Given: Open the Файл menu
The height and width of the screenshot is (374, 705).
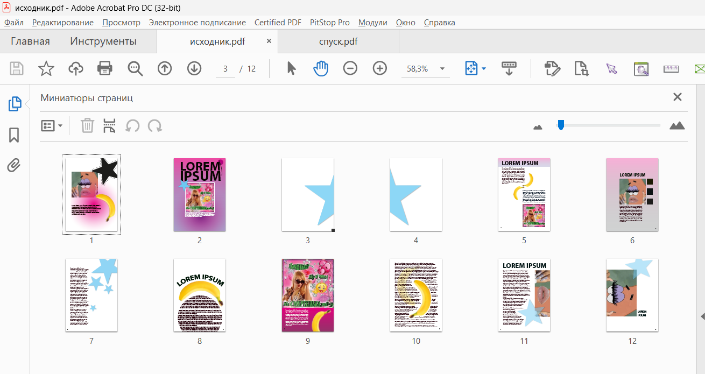Looking at the screenshot, I should pos(14,23).
